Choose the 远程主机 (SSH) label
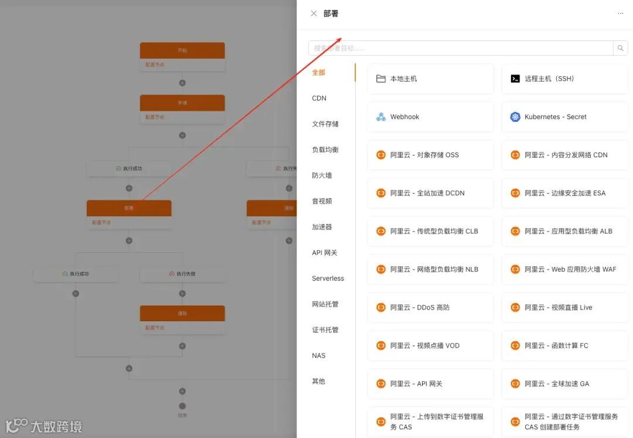The height and width of the screenshot is (438, 633). tap(549, 79)
